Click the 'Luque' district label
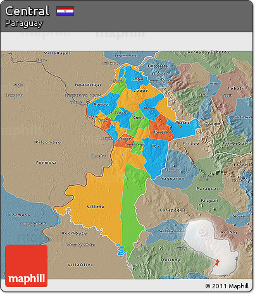 [x=140, y=90]
